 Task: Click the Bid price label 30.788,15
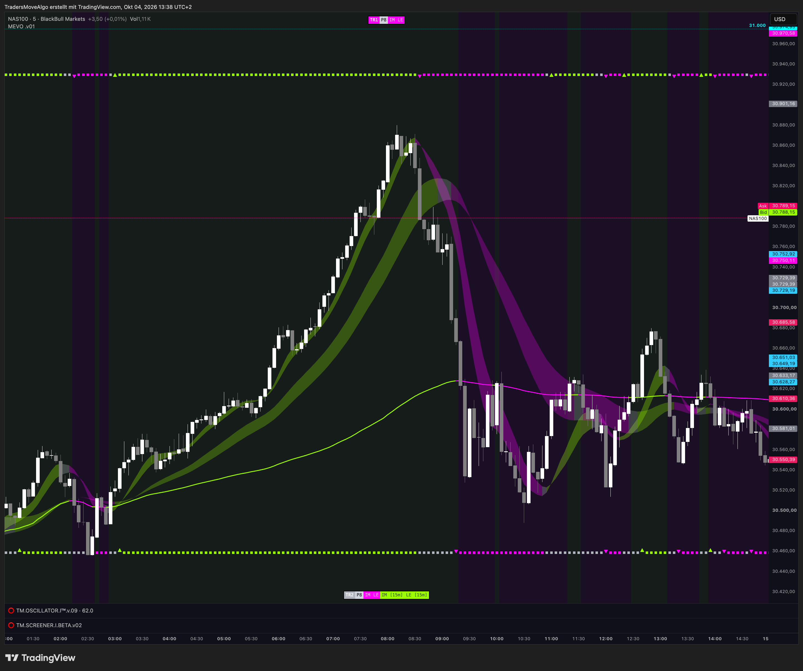783,212
